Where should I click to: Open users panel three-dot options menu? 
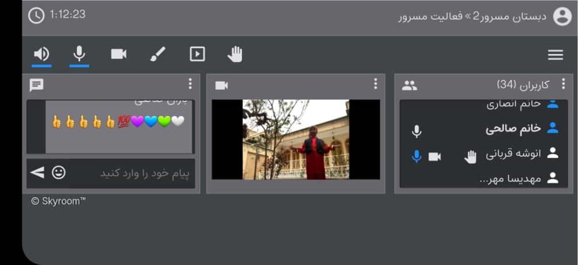coord(563,84)
